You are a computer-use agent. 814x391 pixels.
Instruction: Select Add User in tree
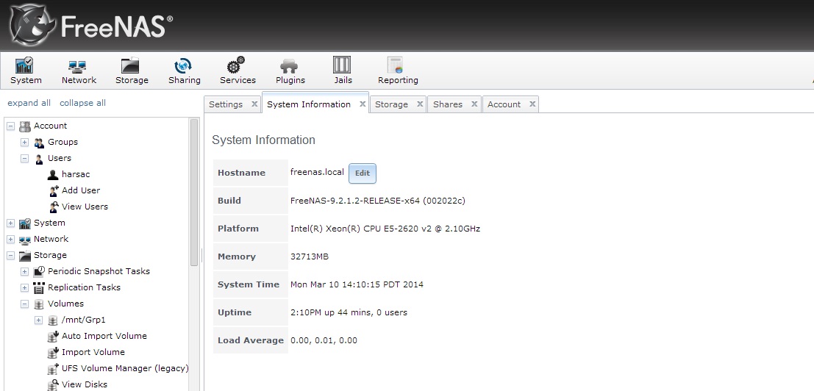81,190
